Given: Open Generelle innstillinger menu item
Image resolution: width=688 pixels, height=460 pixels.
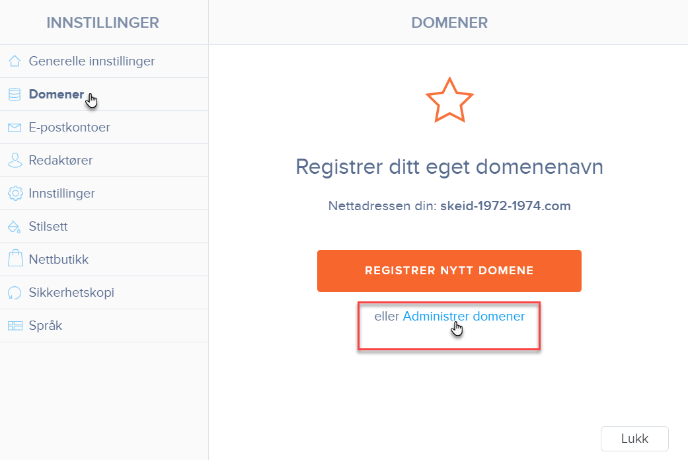Looking at the screenshot, I should click(104, 61).
